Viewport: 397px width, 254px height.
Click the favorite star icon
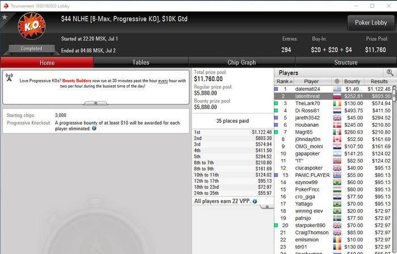[5, 17]
